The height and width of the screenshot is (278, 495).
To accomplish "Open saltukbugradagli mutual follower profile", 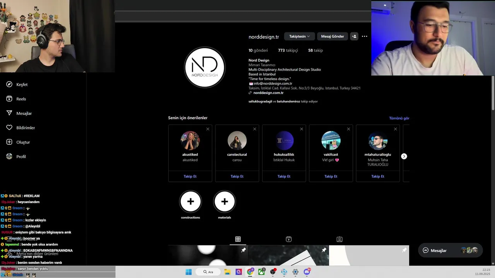I will click(260, 102).
